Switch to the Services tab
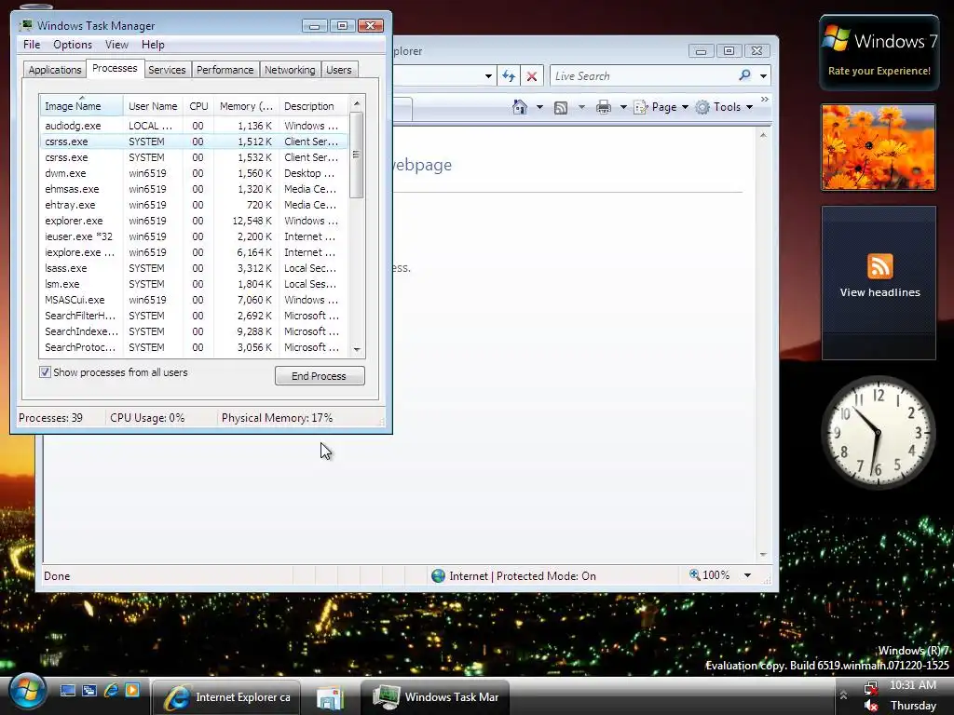 point(167,70)
